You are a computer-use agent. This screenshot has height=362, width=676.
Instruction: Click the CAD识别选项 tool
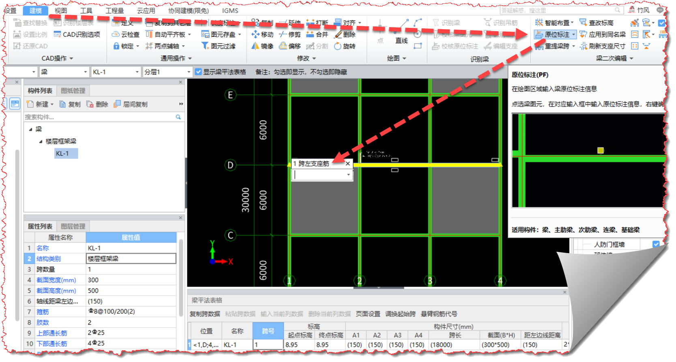coord(77,34)
